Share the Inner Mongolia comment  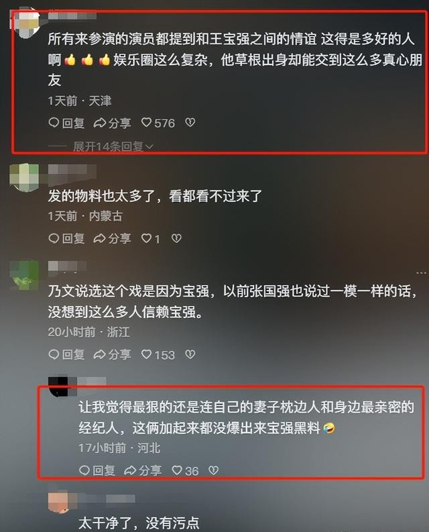click(x=112, y=239)
